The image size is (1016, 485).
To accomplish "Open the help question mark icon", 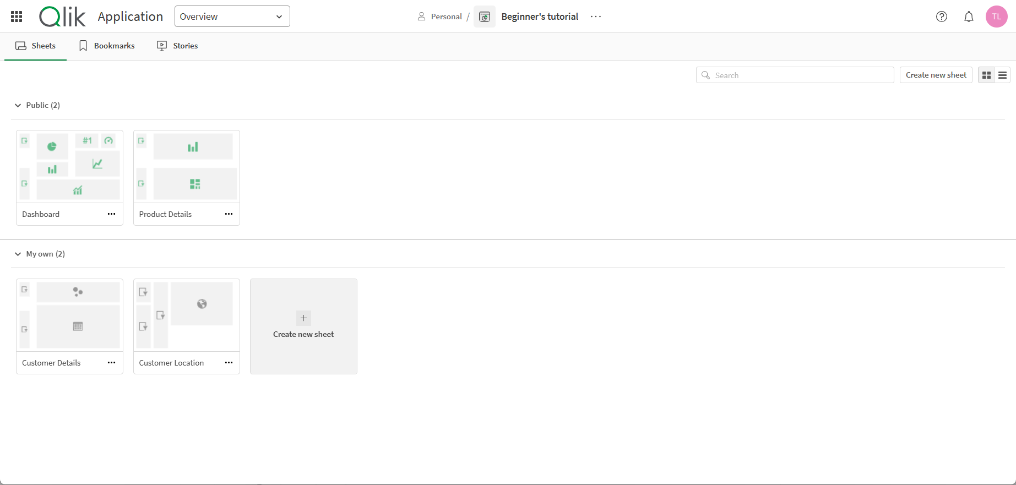I will tap(942, 17).
